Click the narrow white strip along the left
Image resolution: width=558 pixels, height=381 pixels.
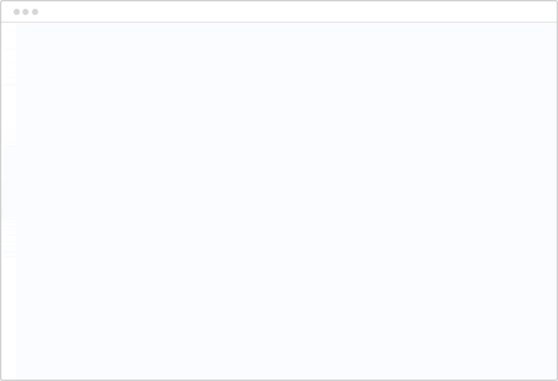9,201
